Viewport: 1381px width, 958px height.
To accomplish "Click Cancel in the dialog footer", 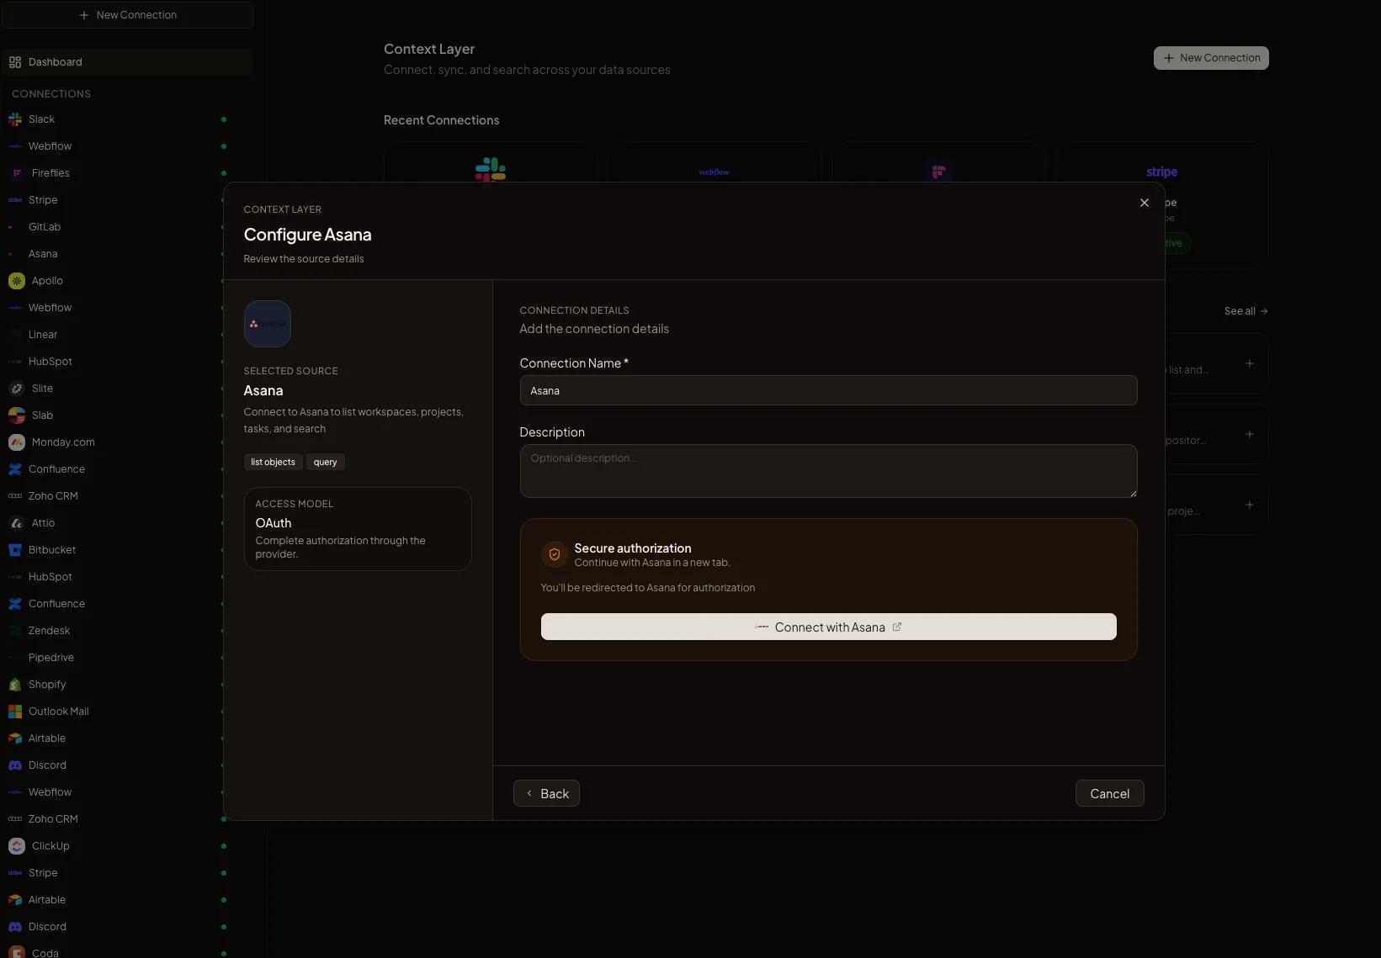I will click(x=1109, y=794).
